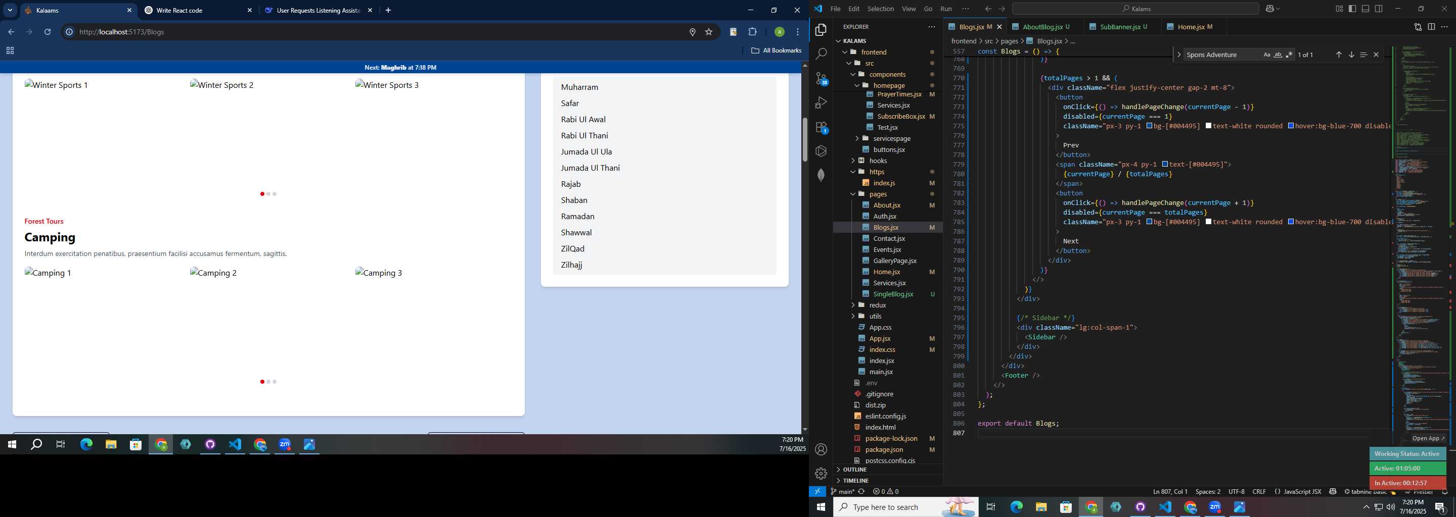Select last carousel dot under Camping images
The width and height of the screenshot is (1456, 517).
point(275,382)
